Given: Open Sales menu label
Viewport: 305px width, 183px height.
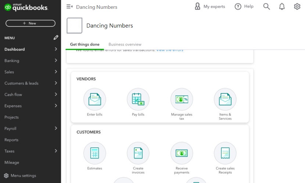Looking at the screenshot, I should pyautogui.click(x=9, y=72).
